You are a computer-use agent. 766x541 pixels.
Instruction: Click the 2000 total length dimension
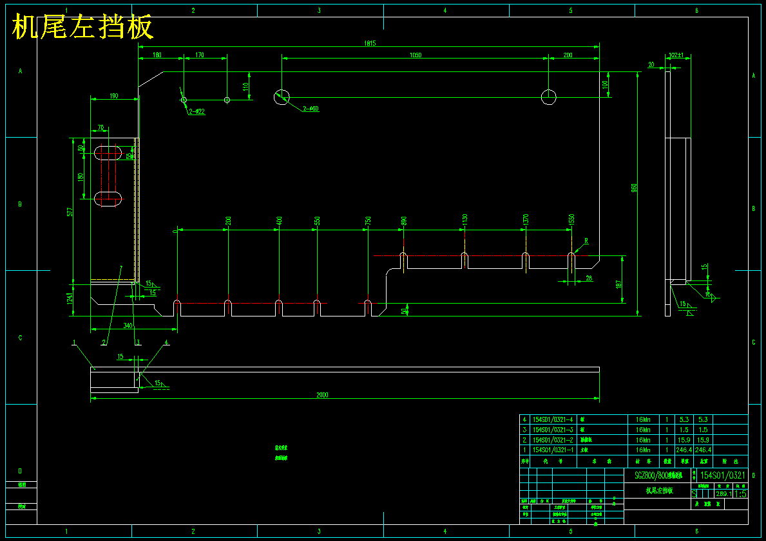coord(322,395)
